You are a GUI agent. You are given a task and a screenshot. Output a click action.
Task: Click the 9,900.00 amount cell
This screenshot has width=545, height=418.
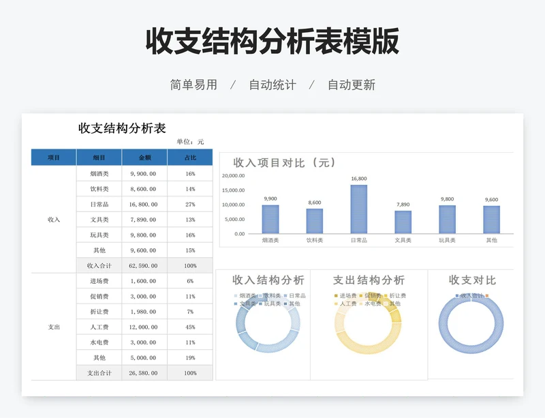tap(144, 173)
